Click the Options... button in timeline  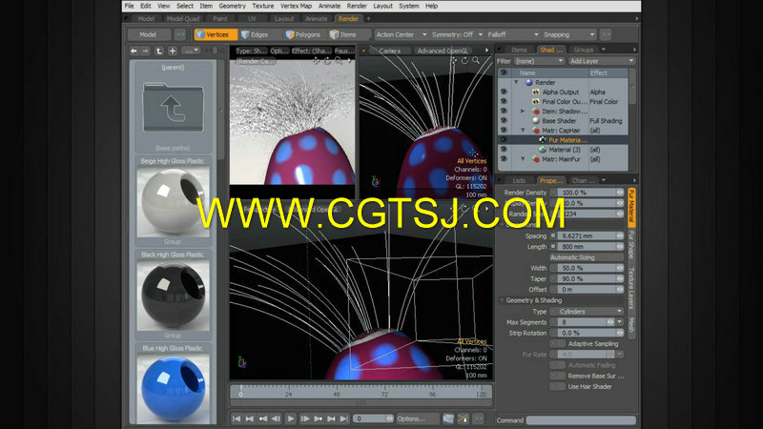coord(417,419)
